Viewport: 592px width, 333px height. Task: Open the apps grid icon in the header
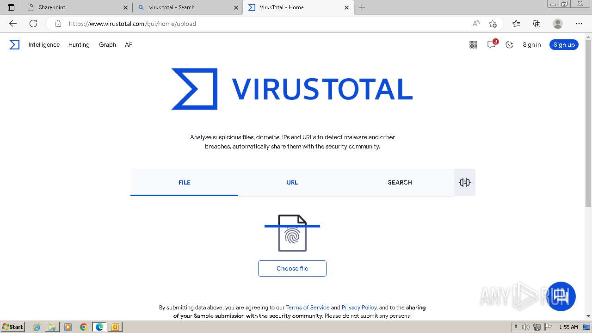pyautogui.click(x=473, y=44)
